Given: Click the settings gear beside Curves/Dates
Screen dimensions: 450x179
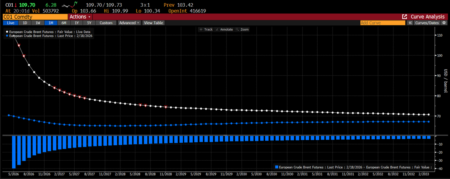Looking at the screenshot, I should click(x=445, y=23).
